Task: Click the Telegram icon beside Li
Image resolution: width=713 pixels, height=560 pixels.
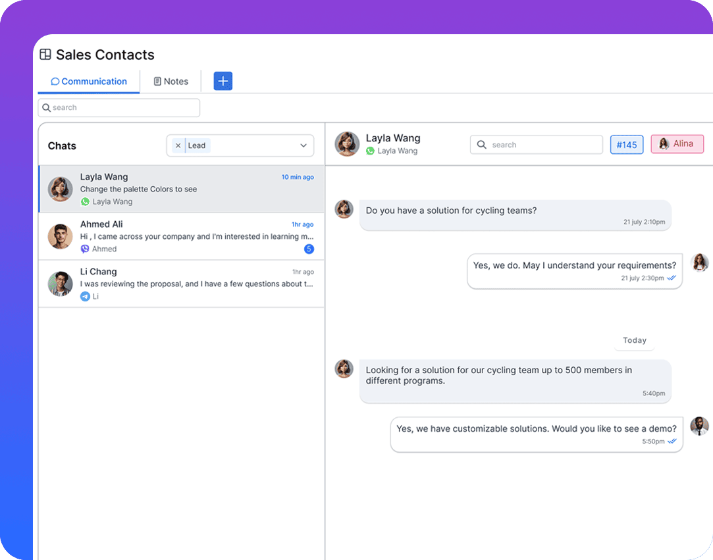Action: click(x=85, y=296)
